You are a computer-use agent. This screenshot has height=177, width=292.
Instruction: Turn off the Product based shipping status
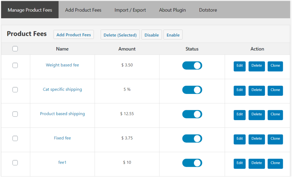[192, 114]
